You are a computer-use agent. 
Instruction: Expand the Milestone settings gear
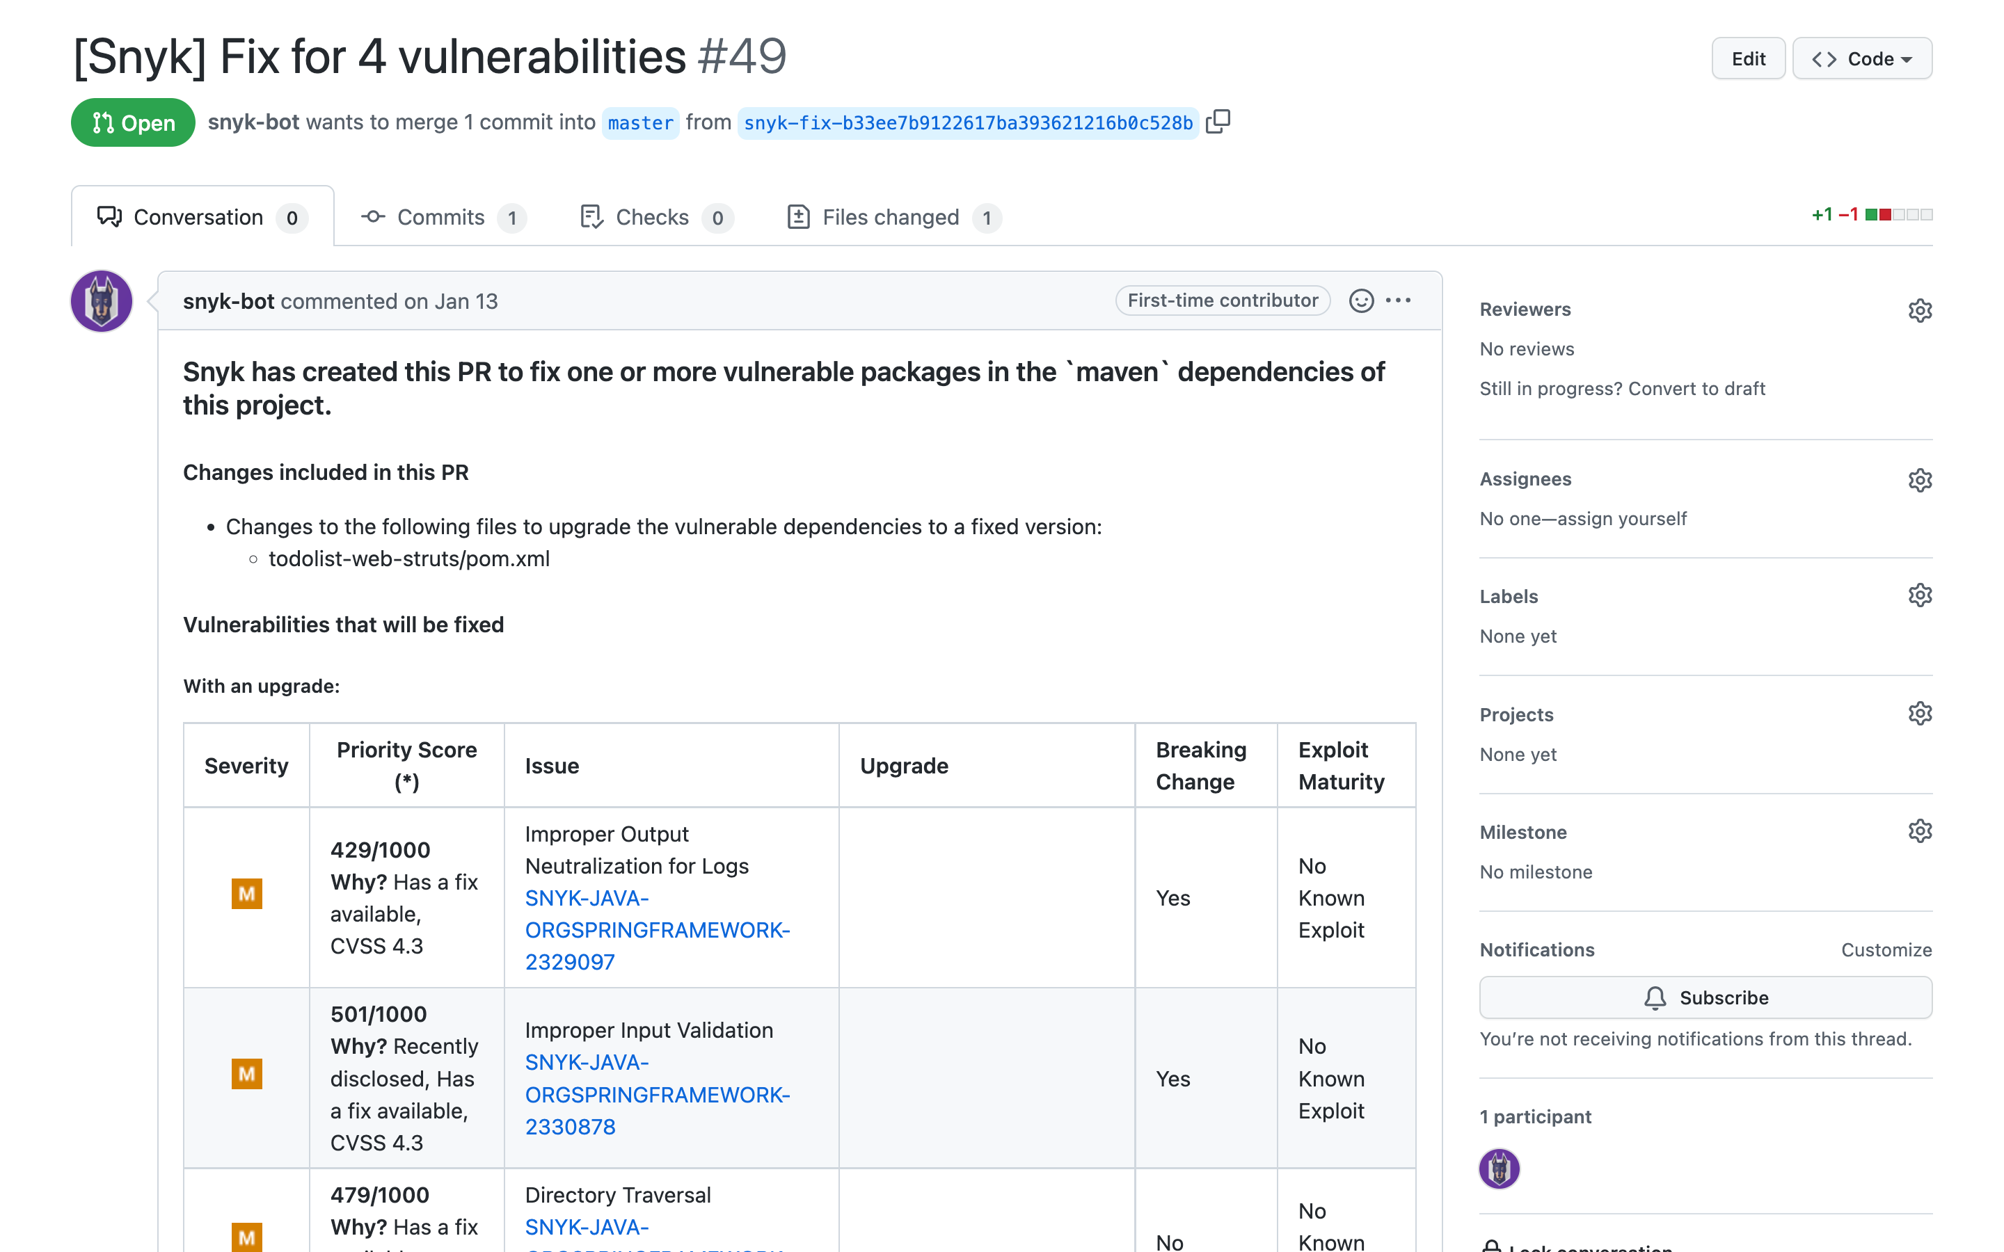click(1920, 829)
